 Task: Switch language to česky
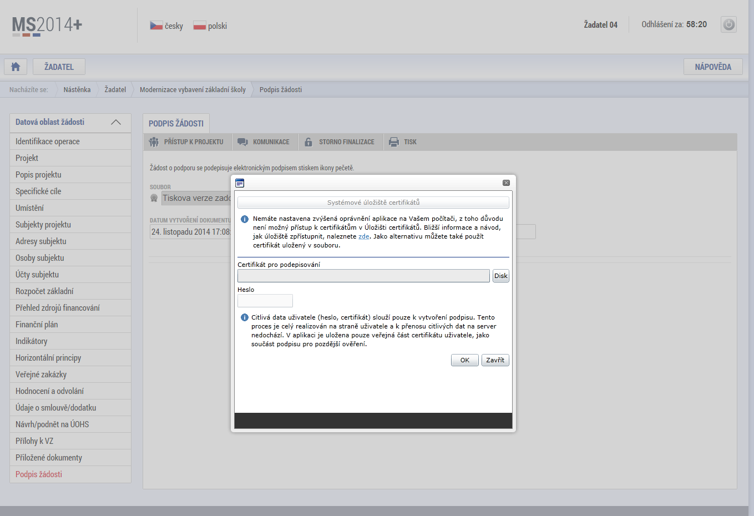(x=174, y=26)
